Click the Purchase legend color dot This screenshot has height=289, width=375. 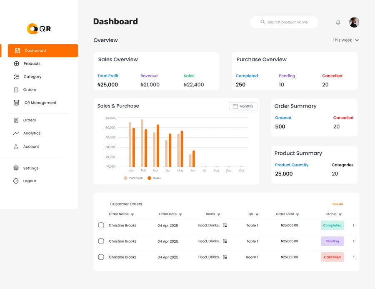pos(125,178)
